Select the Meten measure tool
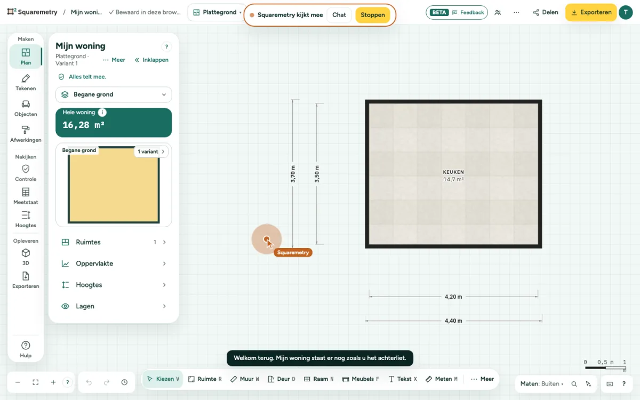The image size is (640, 400). (x=442, y=379)
